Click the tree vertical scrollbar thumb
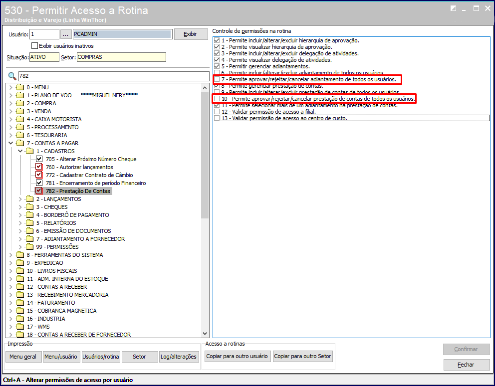Image resolution: width=495 pixels, height=386 pixels. [x=205, y=155]
